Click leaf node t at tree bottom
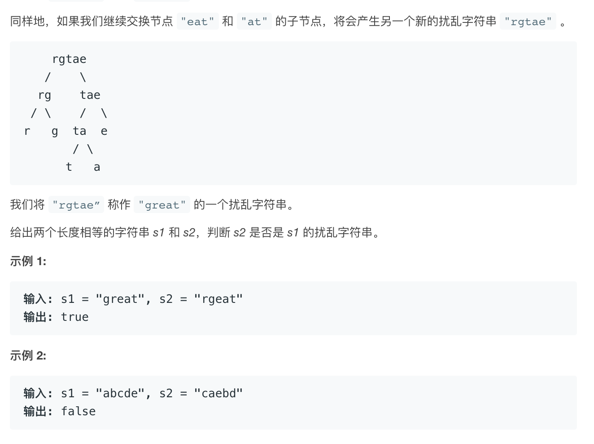This screenshot has height=444, width=594. (x=69, y=167)
